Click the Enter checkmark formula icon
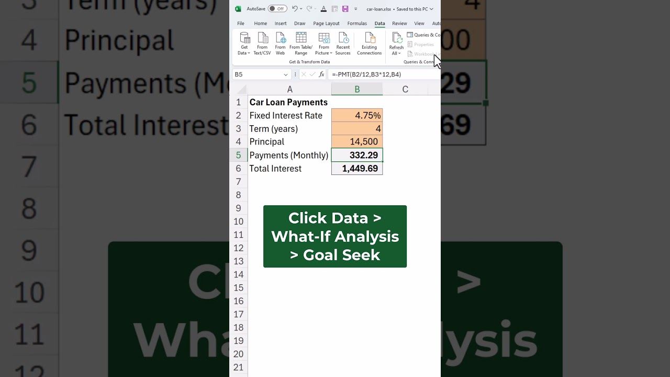670x377 pixels. (x=313, y=74)
